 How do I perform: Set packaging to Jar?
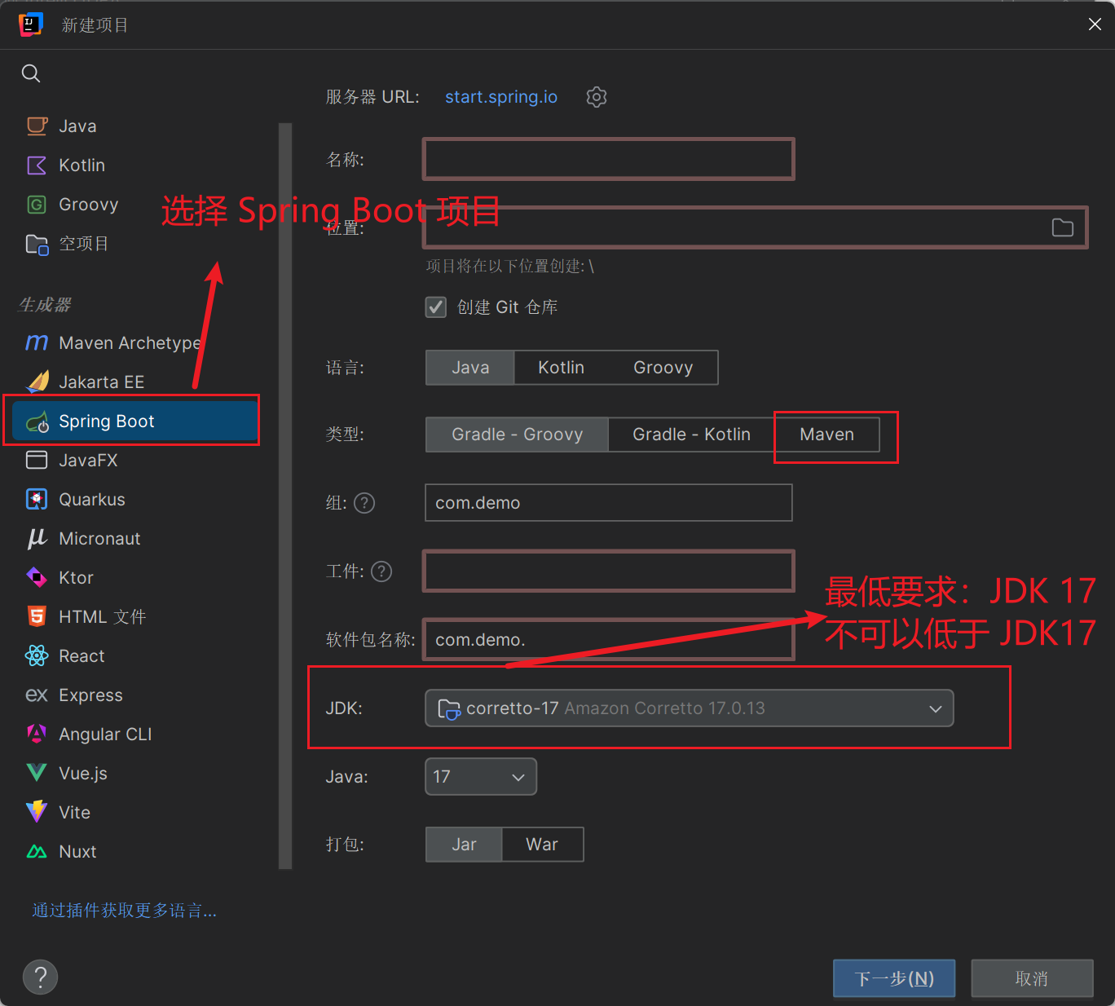[464, 845]
